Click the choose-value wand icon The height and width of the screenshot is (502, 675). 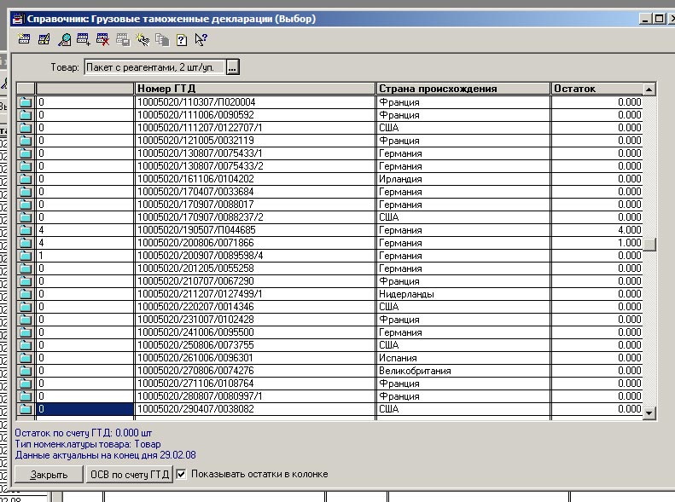143,38
